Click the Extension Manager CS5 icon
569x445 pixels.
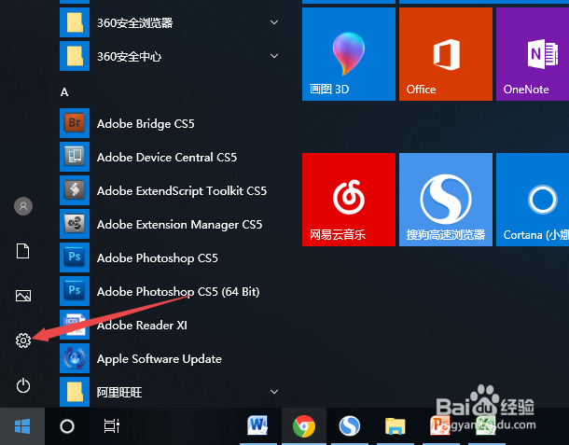tap(75, 224)
